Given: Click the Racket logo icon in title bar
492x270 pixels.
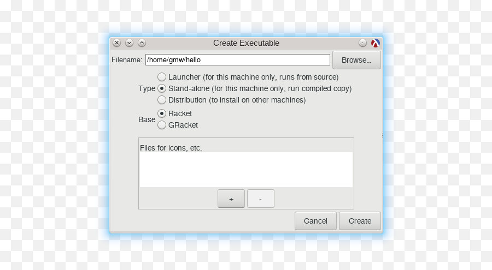Looking at the screenshot, I should (375, 43).
